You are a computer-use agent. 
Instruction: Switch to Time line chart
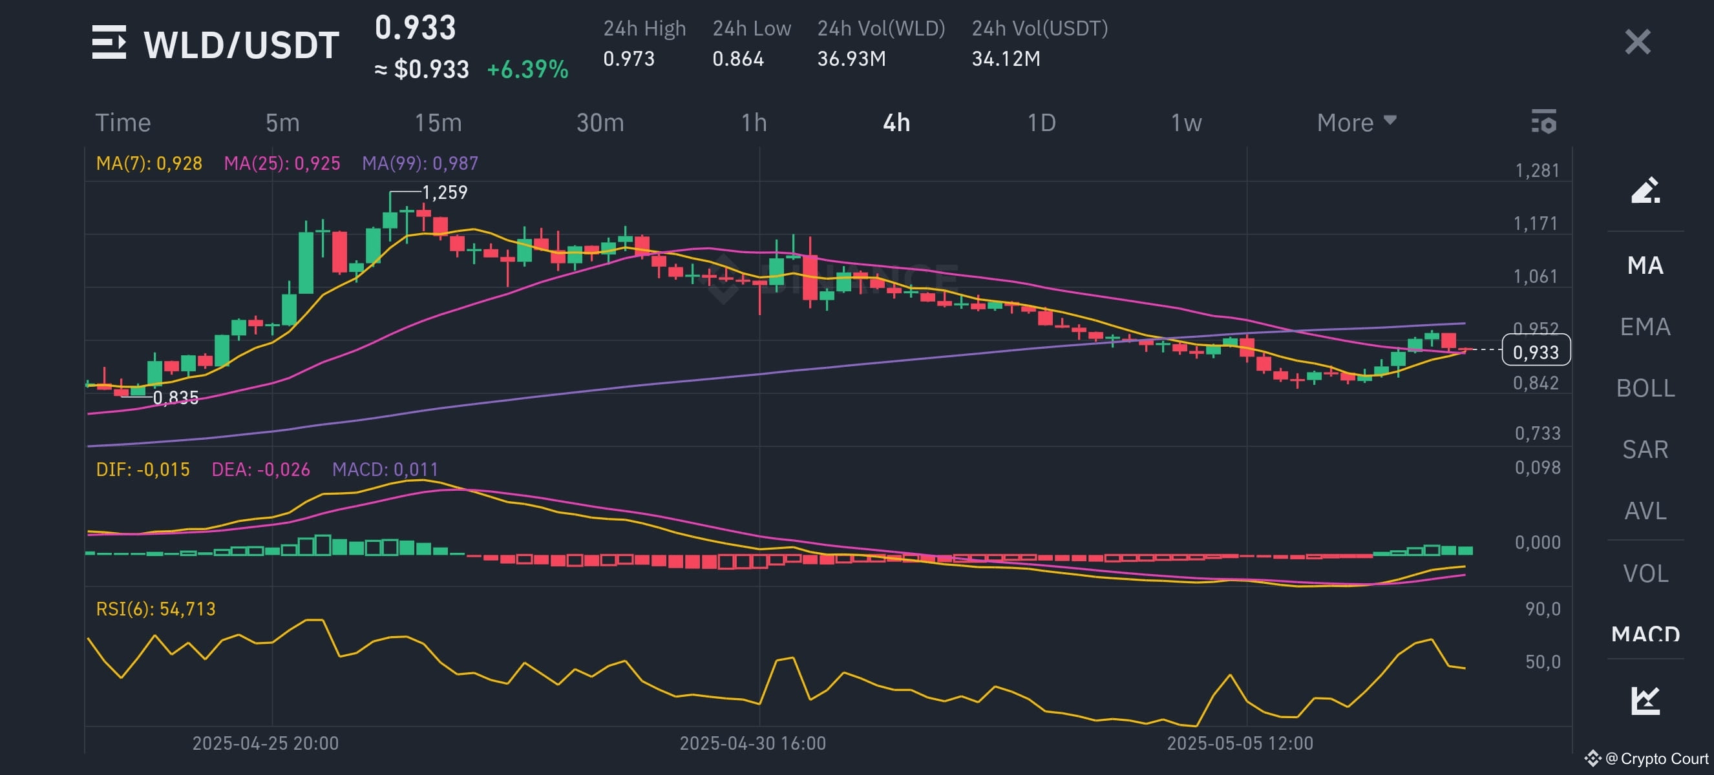[123, 123]
